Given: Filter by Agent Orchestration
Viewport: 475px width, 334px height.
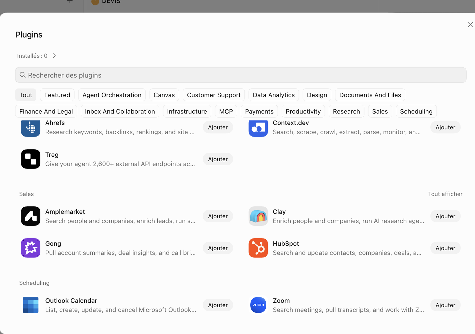Looking at the screenshot, I should coord(112,95).
